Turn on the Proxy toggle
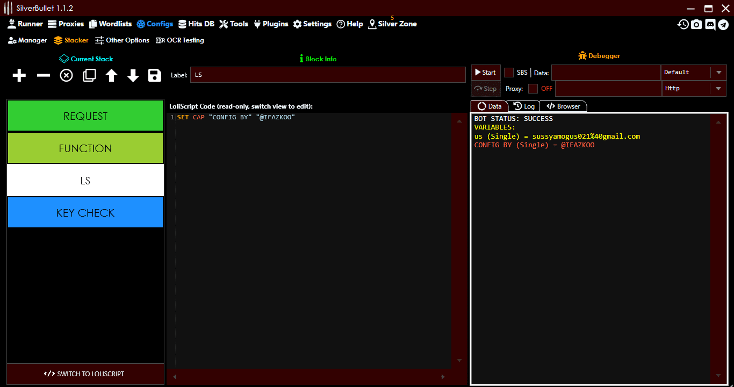Screen dimensions: 734x387 click(534, 88)
